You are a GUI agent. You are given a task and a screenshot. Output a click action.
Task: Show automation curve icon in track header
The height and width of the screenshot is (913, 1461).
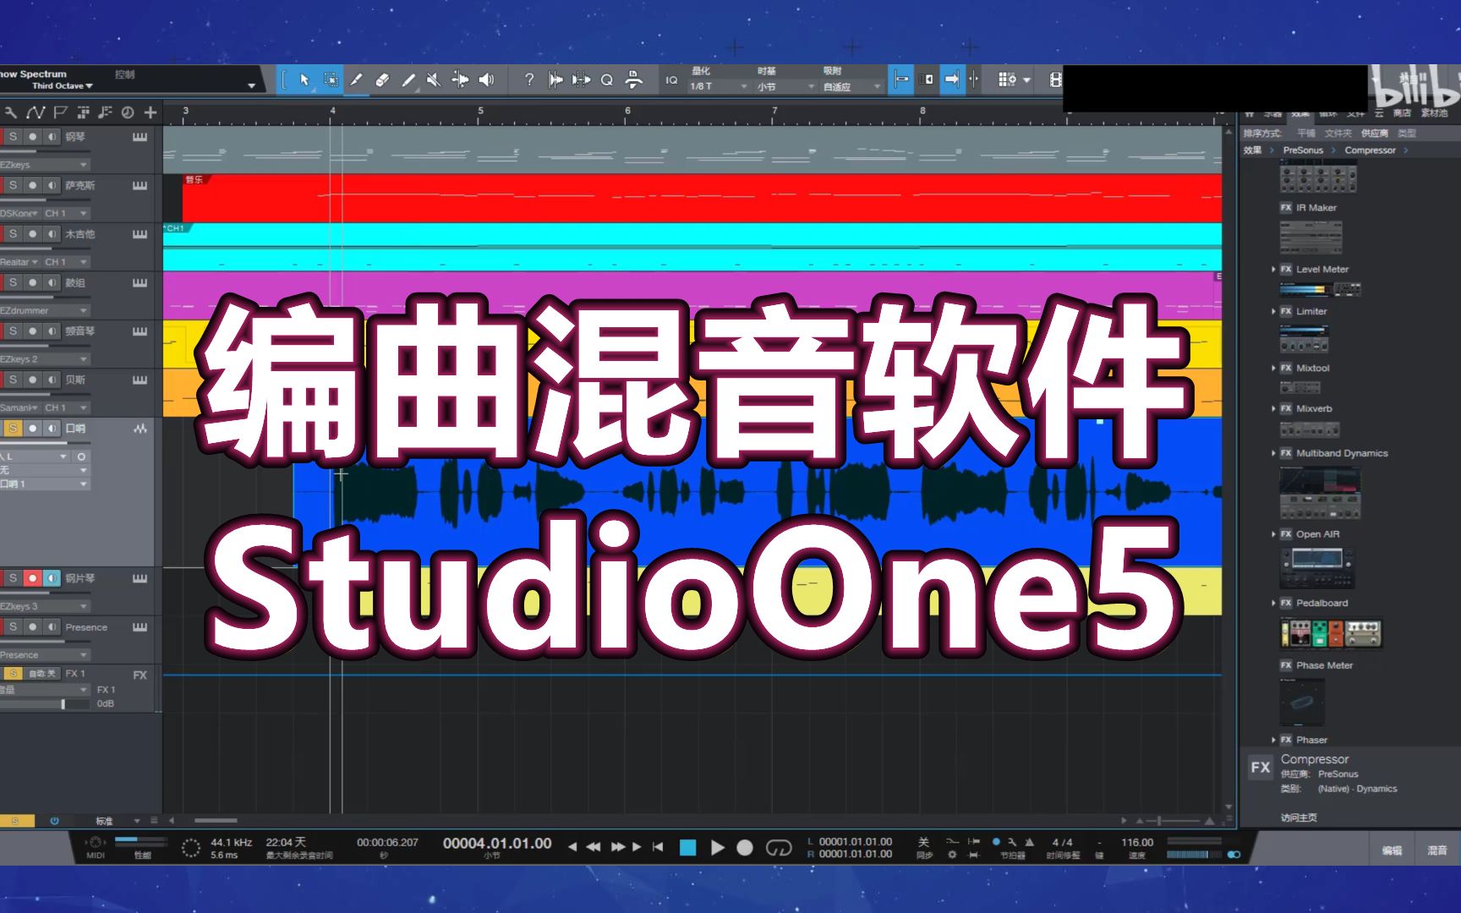(36, 112)
